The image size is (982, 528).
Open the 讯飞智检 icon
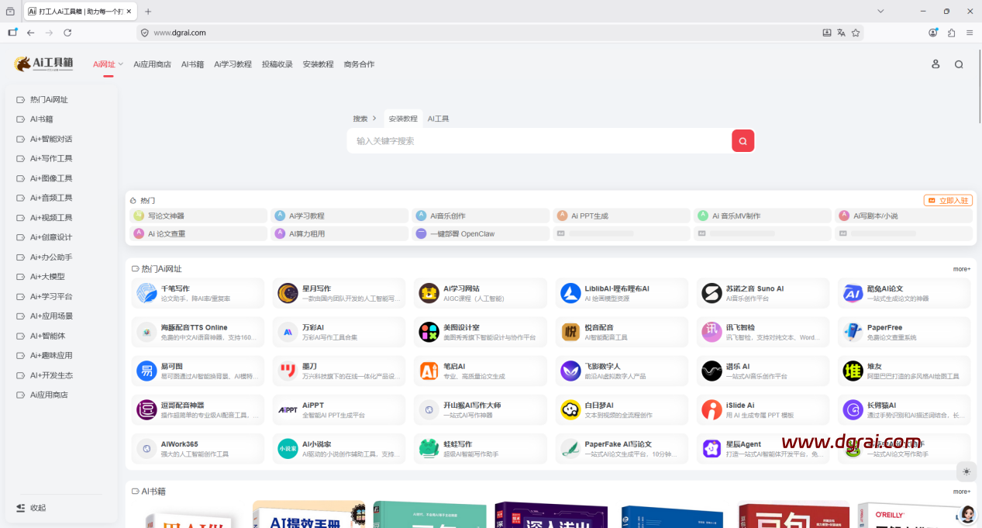(x=712, y=332)
